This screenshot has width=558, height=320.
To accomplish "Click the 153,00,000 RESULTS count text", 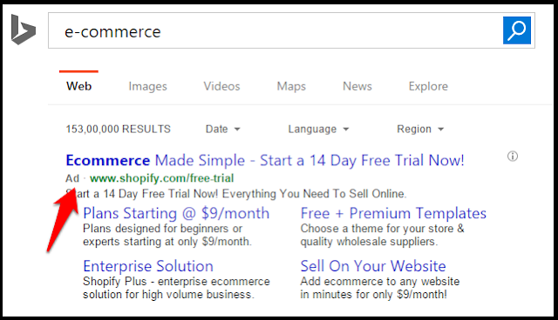I will 119,130.
